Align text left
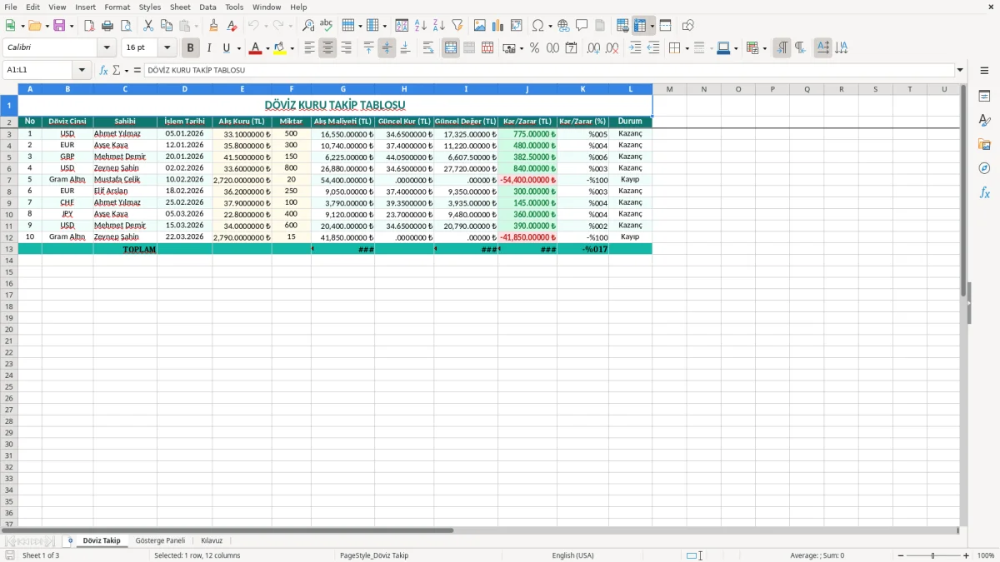Image resolution: width=1000 pixels, height=562 pixels. 310,48
